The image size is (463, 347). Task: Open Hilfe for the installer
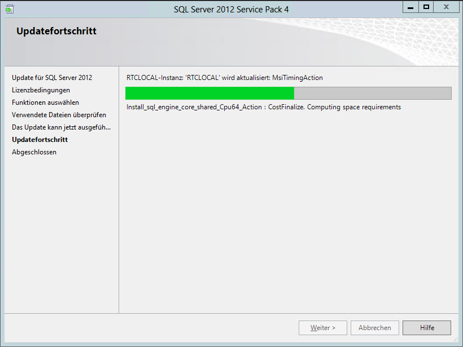click(427, 327)
